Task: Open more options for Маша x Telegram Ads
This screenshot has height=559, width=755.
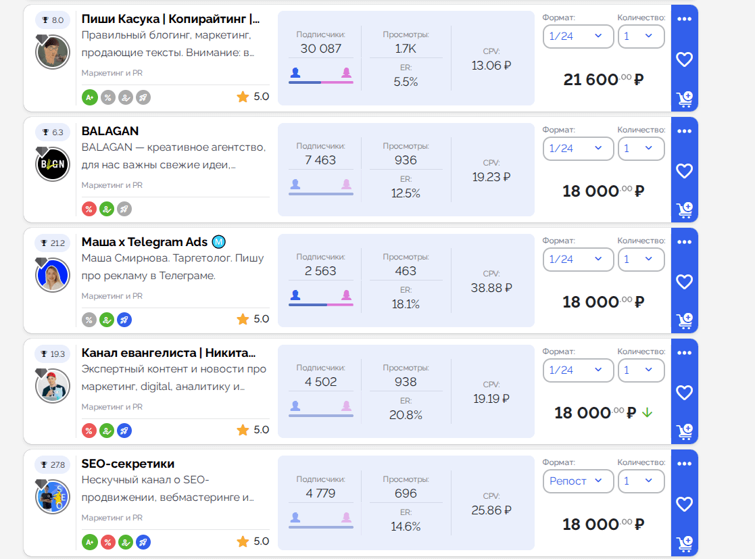Action: (684, 242)
